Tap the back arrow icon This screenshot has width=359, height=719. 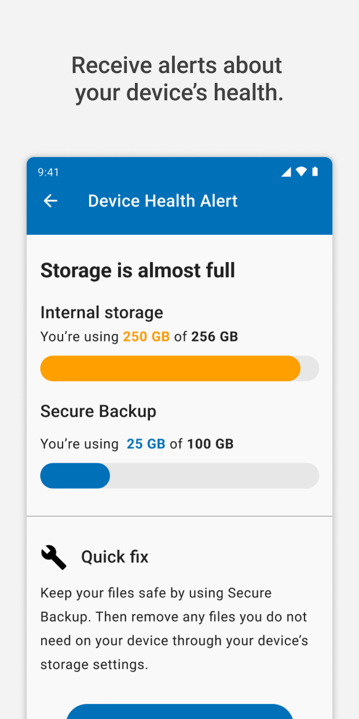pyautogui.click(x=50, y=201)
